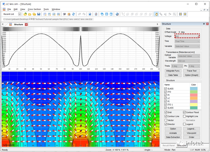Open the Tools menu

click(x=46, y=9)
